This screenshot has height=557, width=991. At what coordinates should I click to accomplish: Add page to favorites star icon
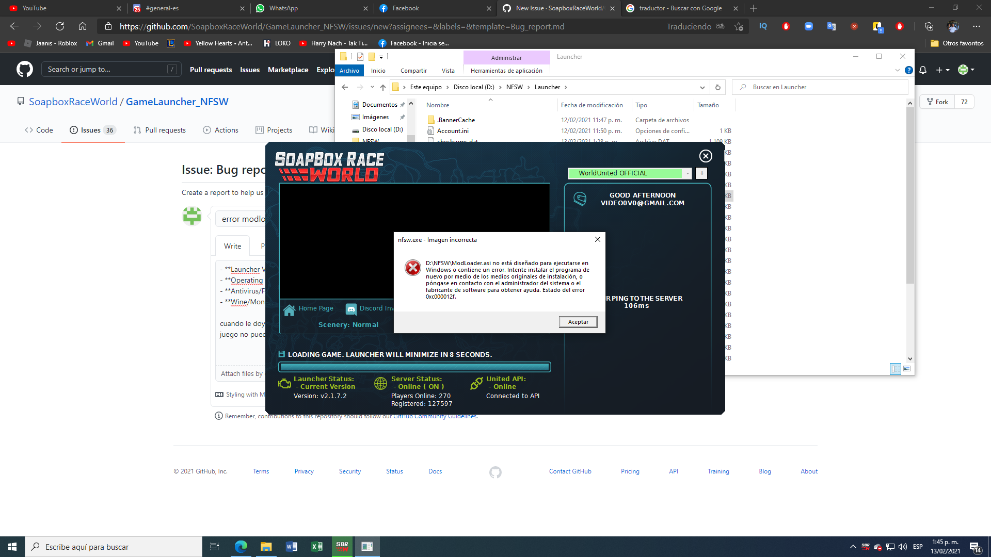pyautogui.click(x=739, y=26)
